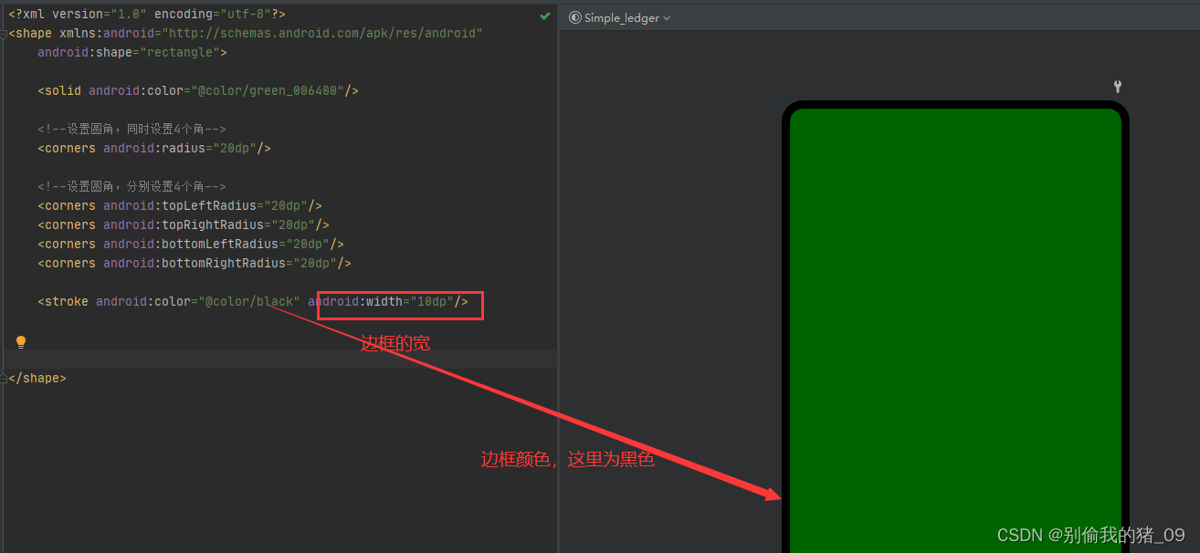This screenshot has height=553, width=1200.
Task: Place cursor on the <?xml version line
Action: coord(147,15)
